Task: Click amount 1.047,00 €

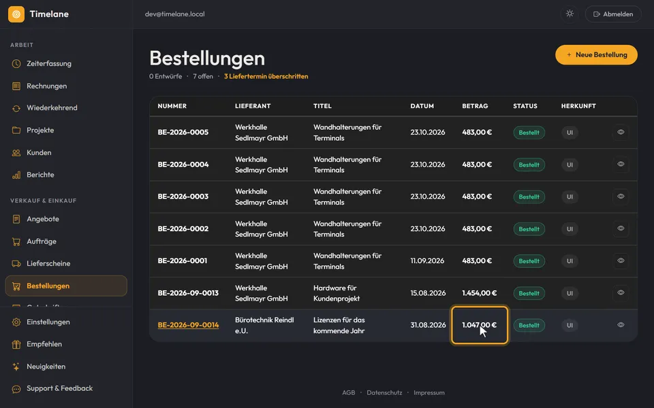Action: click(x=479, y=325)
